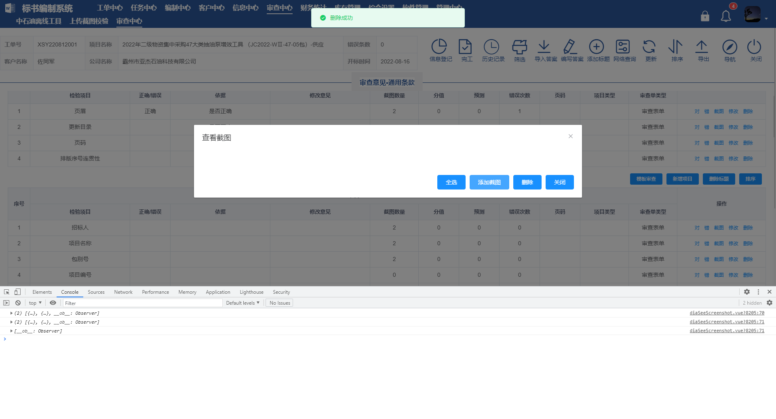The image size is (776, 419).
Task: Click the 导入答案 download icon
Action: pos(544,46)
